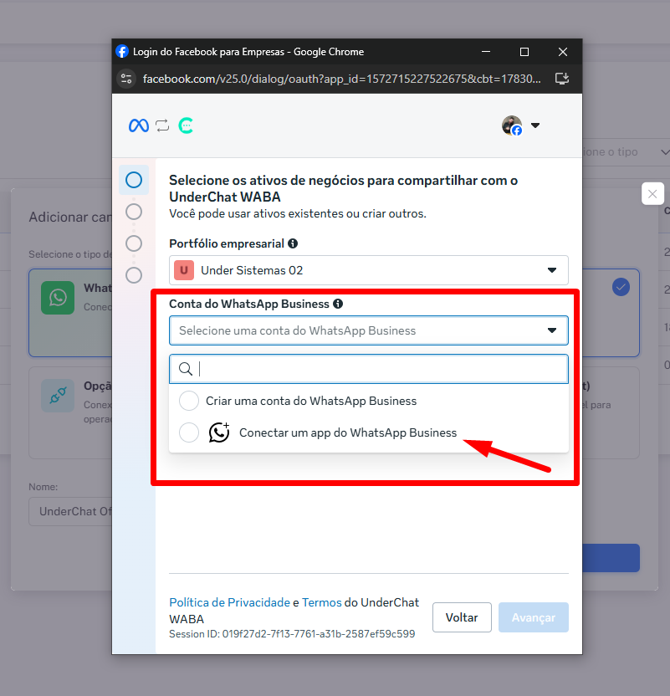Click the profile avatar picture
This screenshot has height=696, width=670.
(x=512, y=125)
